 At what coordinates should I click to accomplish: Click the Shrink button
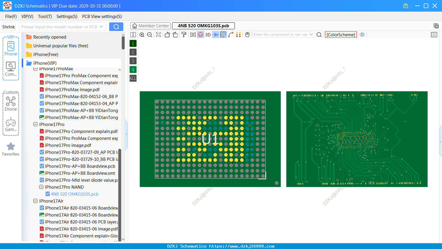[8, 27]
